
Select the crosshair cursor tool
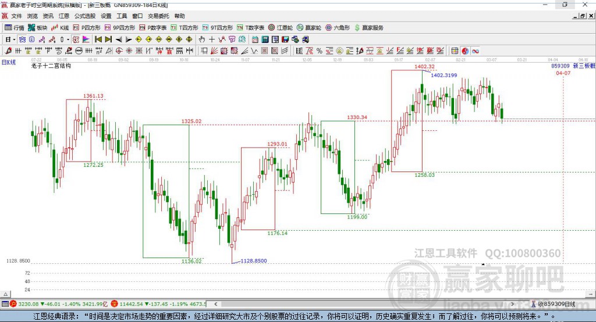tap(212, 40)
